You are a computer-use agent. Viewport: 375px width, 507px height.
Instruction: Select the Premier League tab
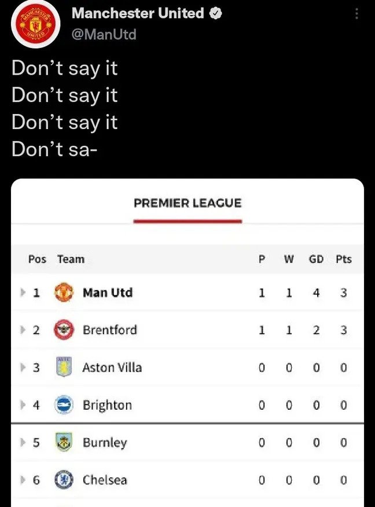point(187,204)
